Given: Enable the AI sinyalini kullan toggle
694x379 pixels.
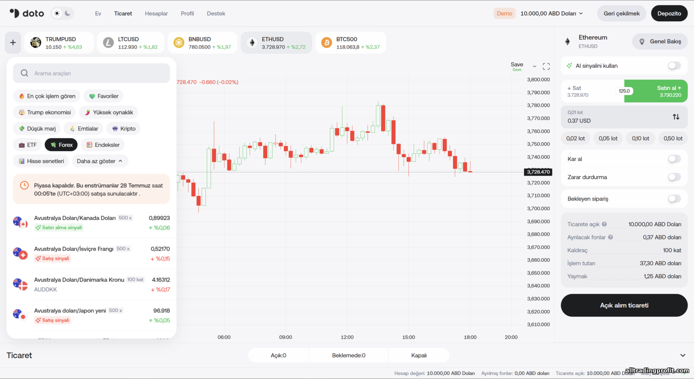Looking at the screenshot, I should [x=674, y=66].
